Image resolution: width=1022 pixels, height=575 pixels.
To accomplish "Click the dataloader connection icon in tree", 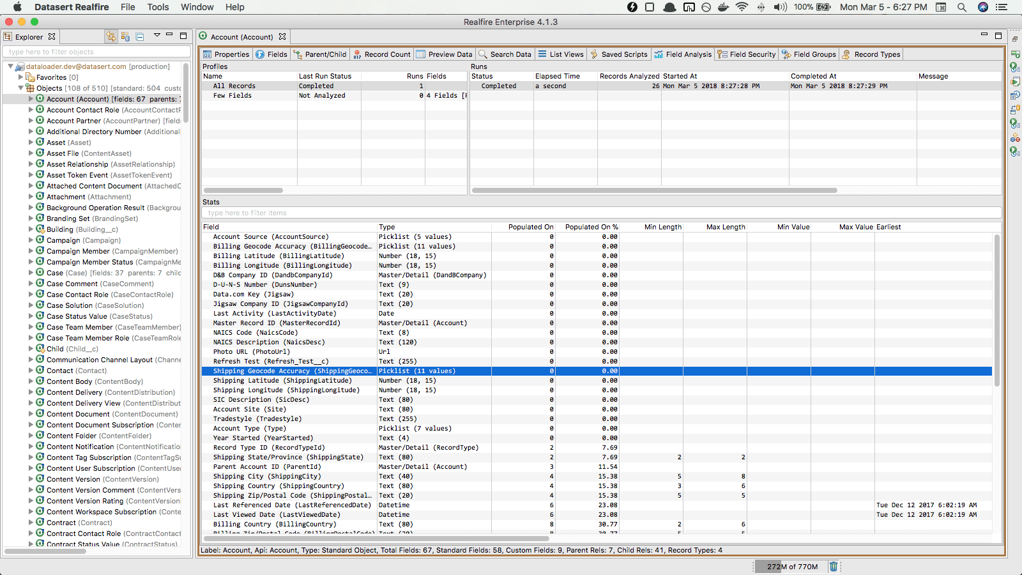I will [20, 66].
